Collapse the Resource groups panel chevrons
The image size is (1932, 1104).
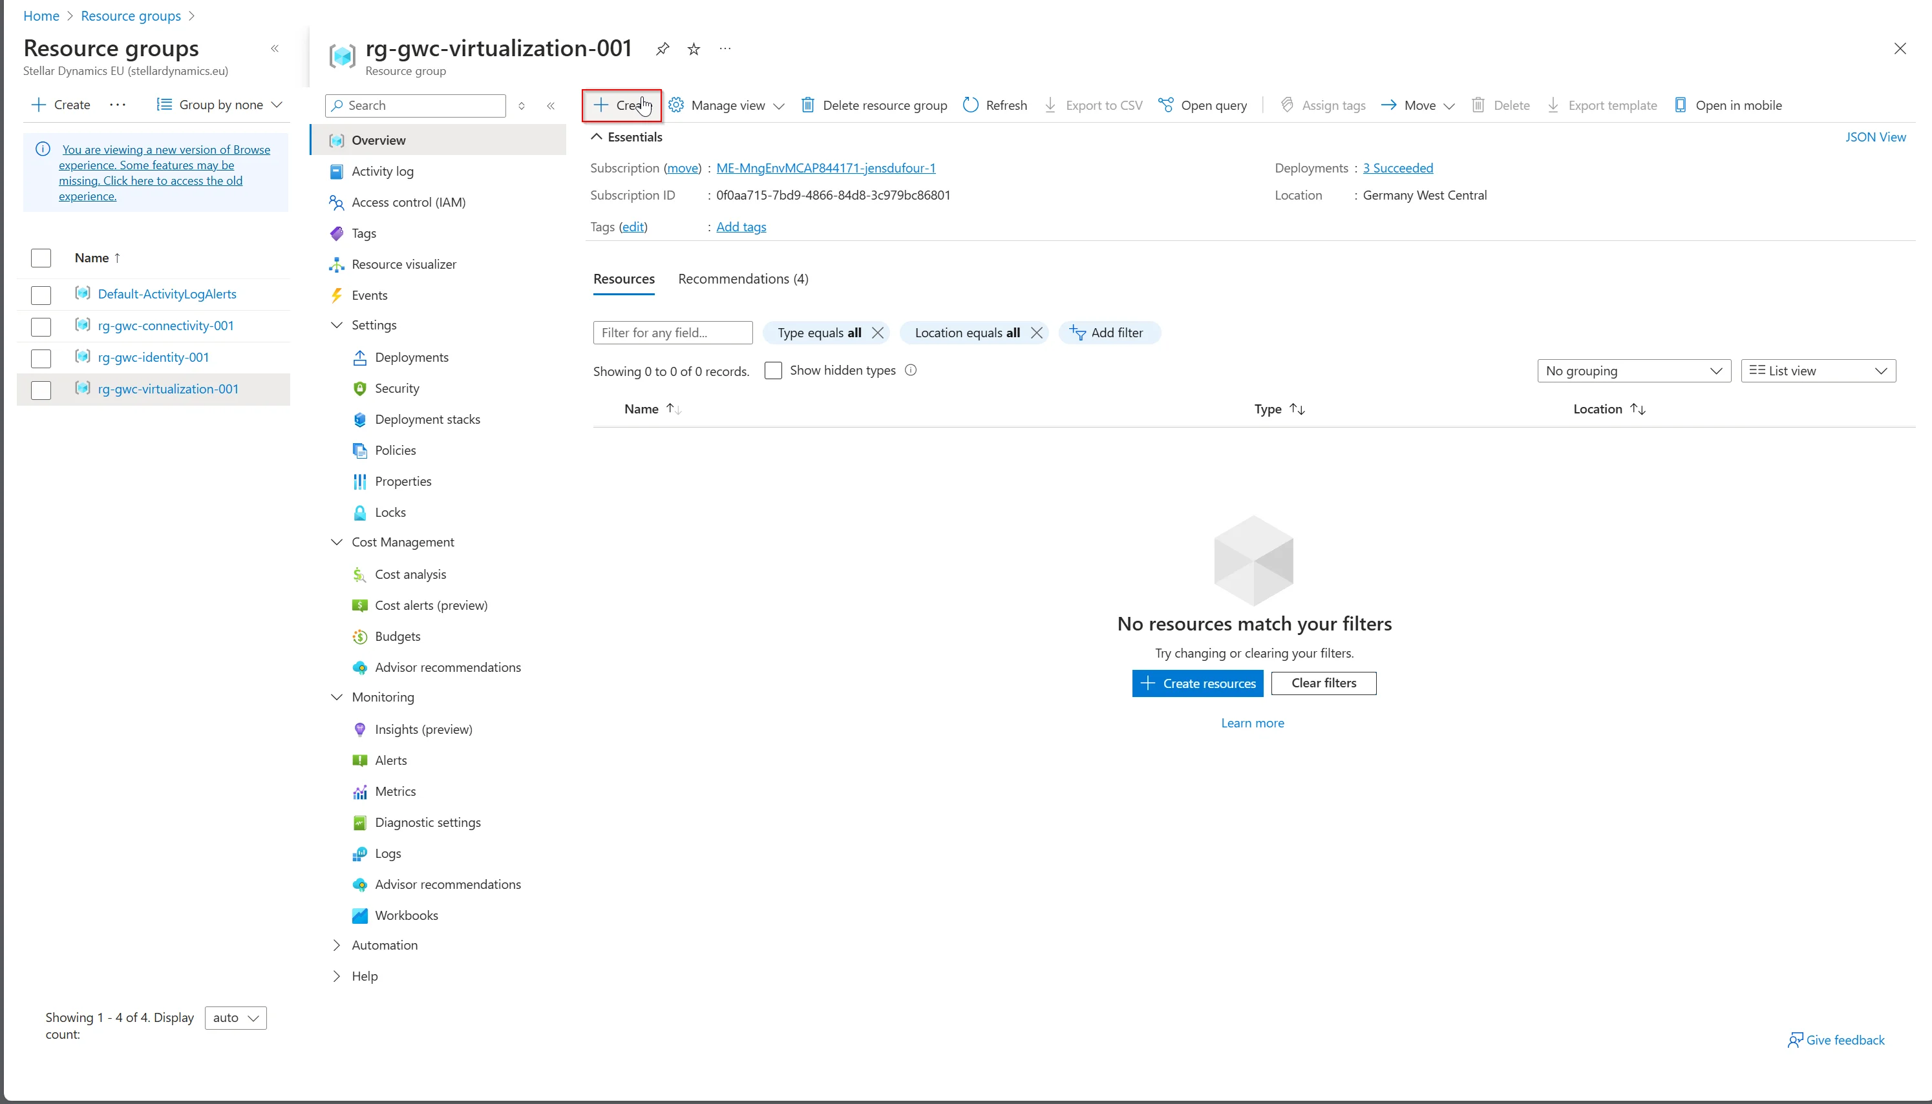click(275, 48)
